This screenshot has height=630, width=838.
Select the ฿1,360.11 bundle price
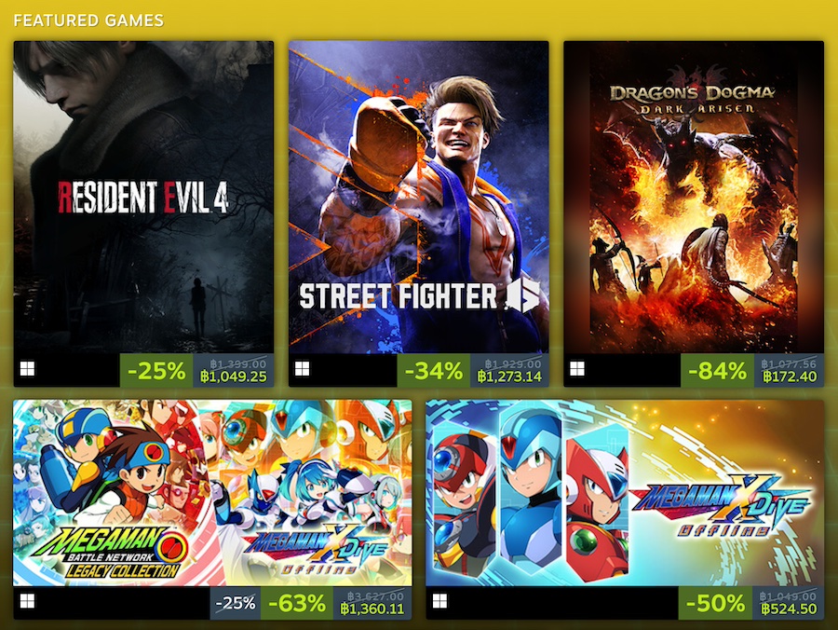372,609
